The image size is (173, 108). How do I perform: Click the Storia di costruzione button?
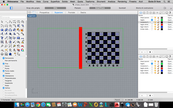point(144,8)
